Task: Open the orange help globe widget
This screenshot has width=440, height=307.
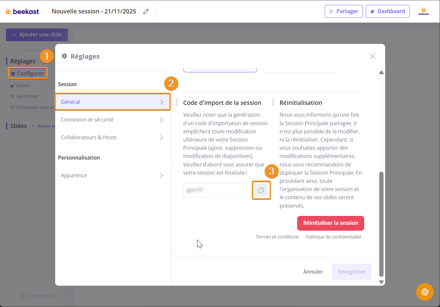Action: point(425,292)
